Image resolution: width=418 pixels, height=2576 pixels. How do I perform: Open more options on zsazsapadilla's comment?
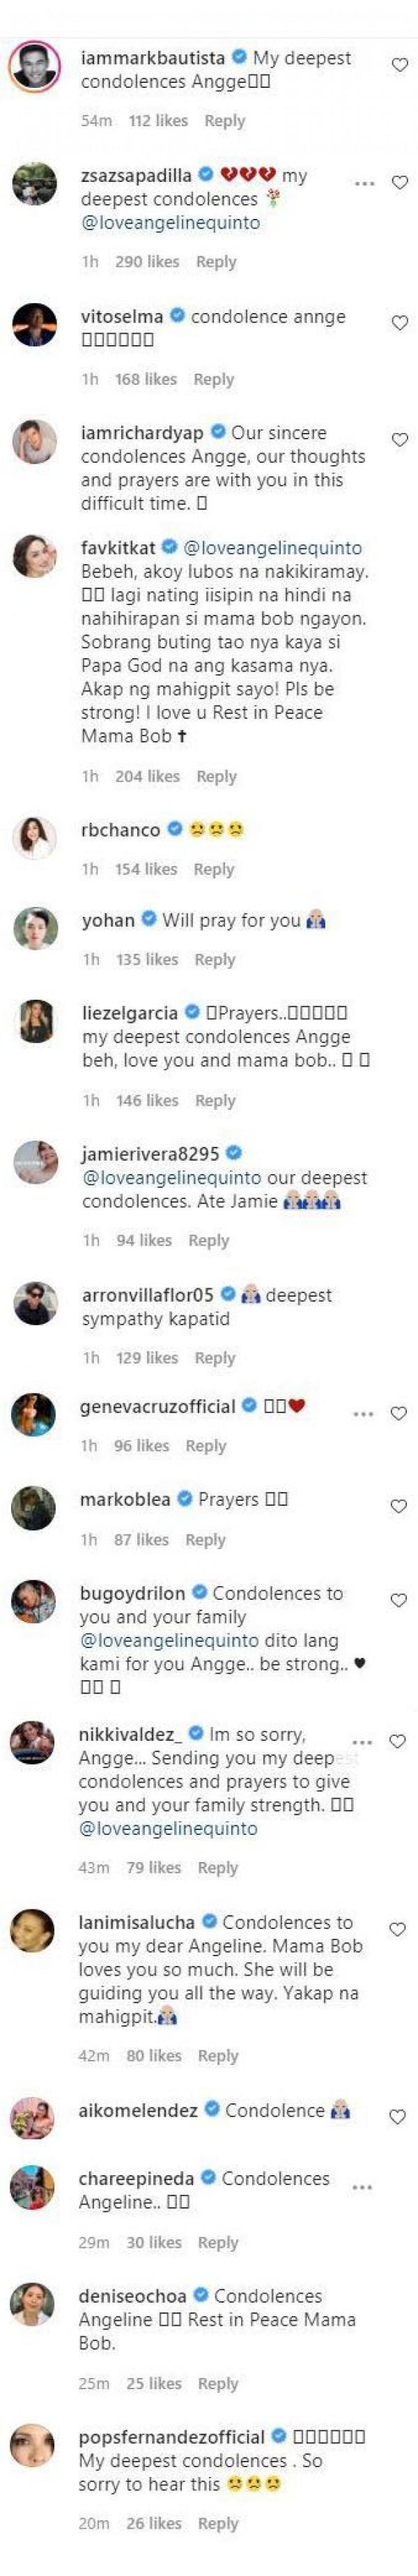point(365,184)
